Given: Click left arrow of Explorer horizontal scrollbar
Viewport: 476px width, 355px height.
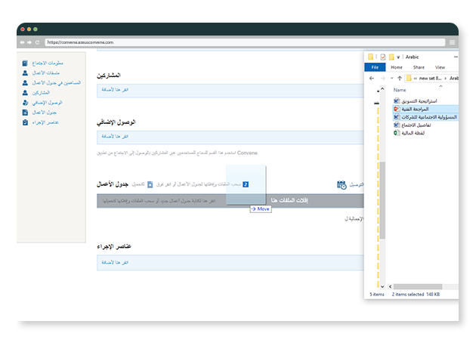Looking at the screenshot, I should tap(391, 286).
